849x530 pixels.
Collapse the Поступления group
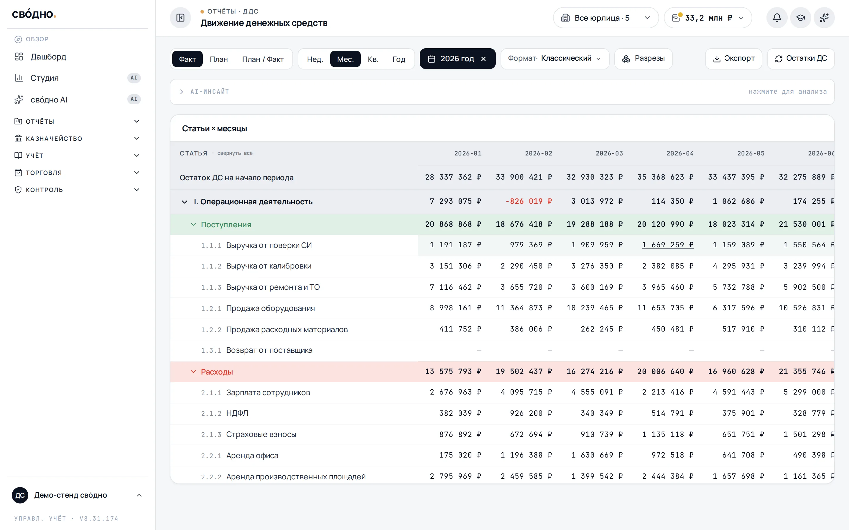[193, 224]
